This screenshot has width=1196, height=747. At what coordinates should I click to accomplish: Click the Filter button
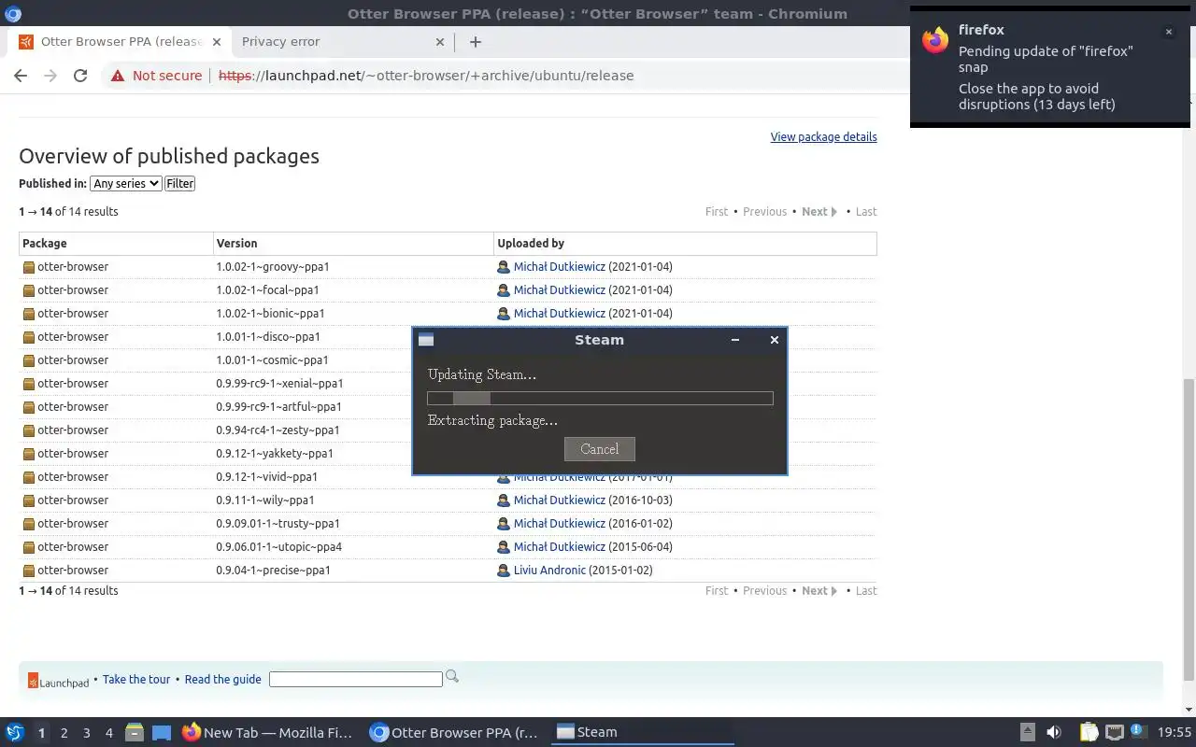[x=179, y=183]
